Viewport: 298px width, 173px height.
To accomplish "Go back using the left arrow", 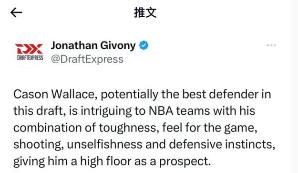I will 16,13.
